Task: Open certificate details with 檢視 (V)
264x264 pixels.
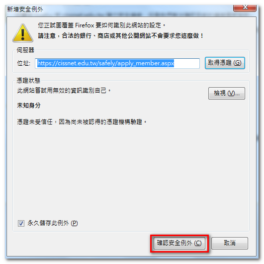Action: coord(226,93)
